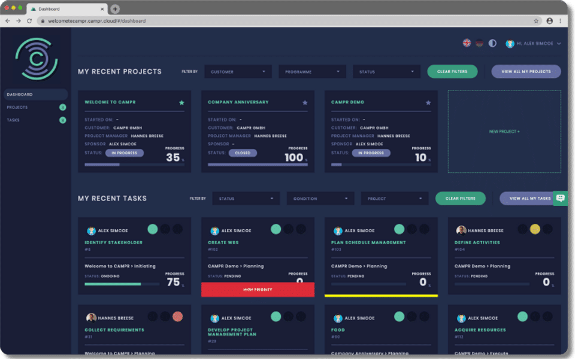Click Identify Stakeholder task progress bar
This screenshot has height=359, width=575.
(122, 284)
